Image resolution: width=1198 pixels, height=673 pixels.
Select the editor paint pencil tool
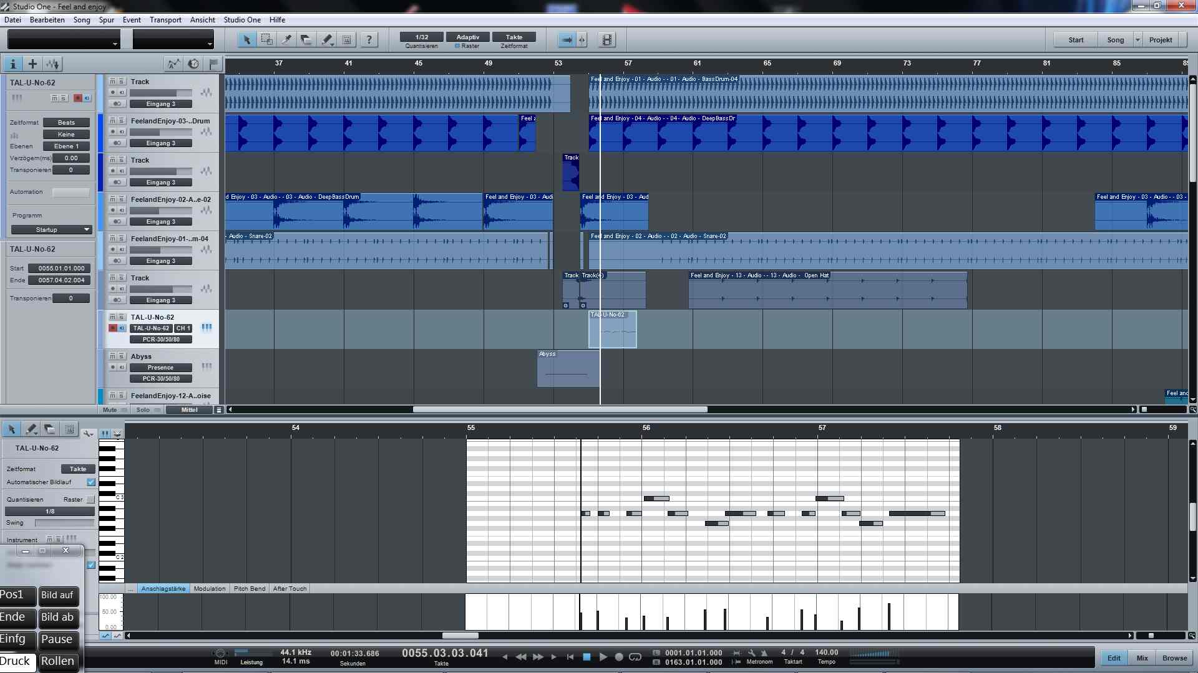click(31, 429)
